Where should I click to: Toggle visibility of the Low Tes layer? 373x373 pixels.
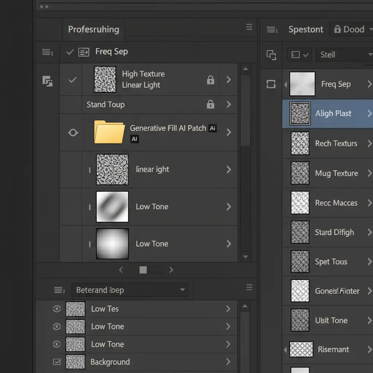(56, 309)
